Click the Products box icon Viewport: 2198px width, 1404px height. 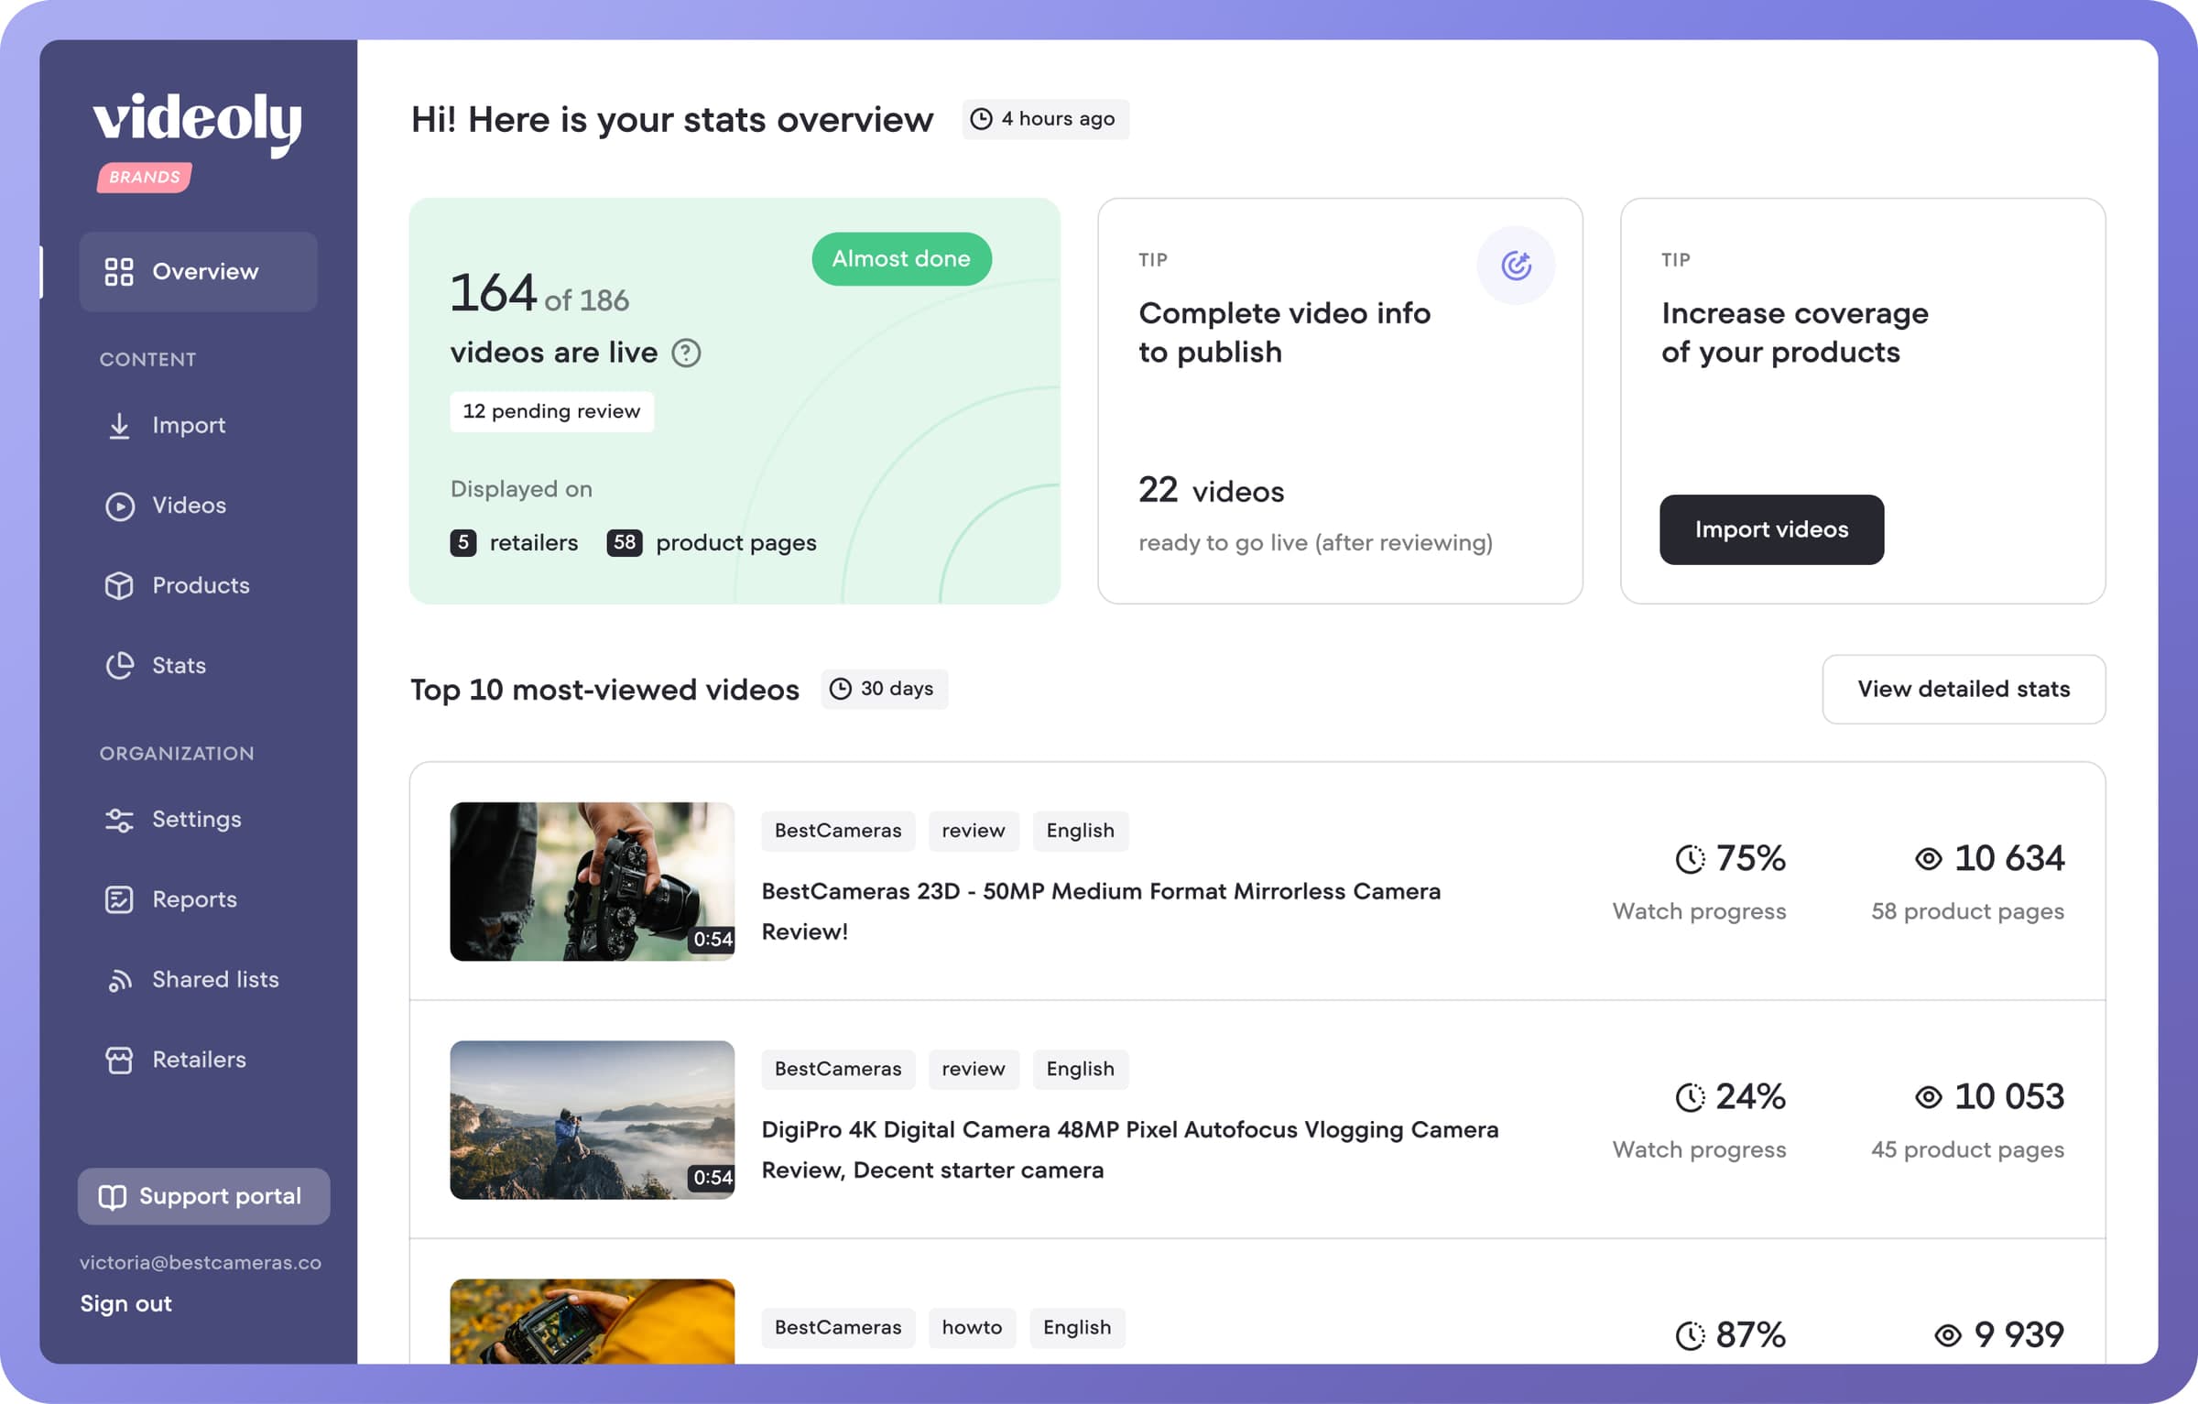(x=119, y=586)
